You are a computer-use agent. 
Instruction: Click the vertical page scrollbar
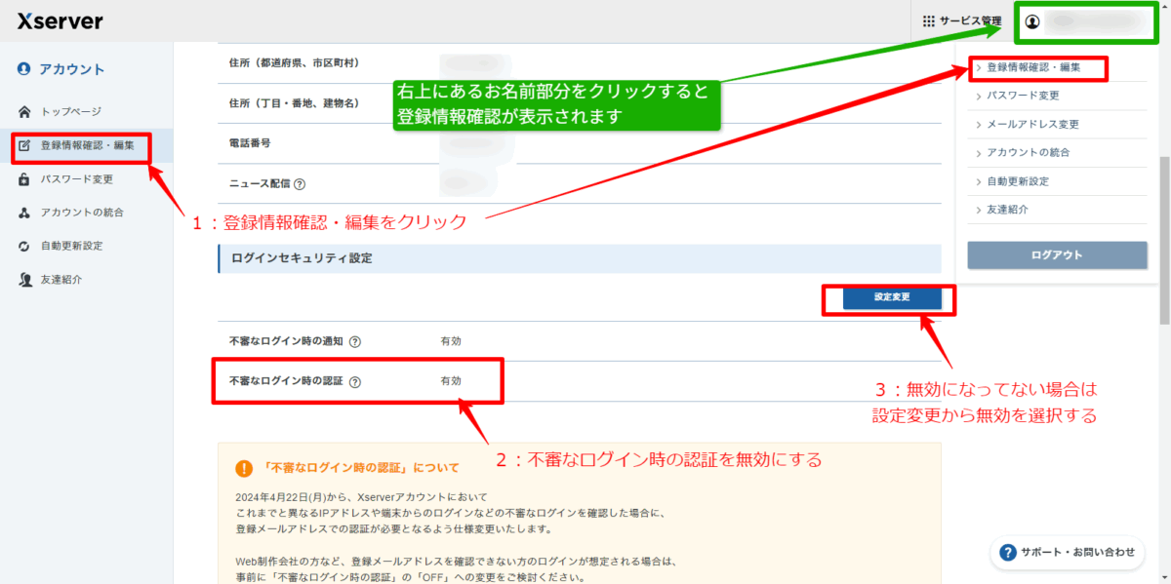(x=1163, y=244)
